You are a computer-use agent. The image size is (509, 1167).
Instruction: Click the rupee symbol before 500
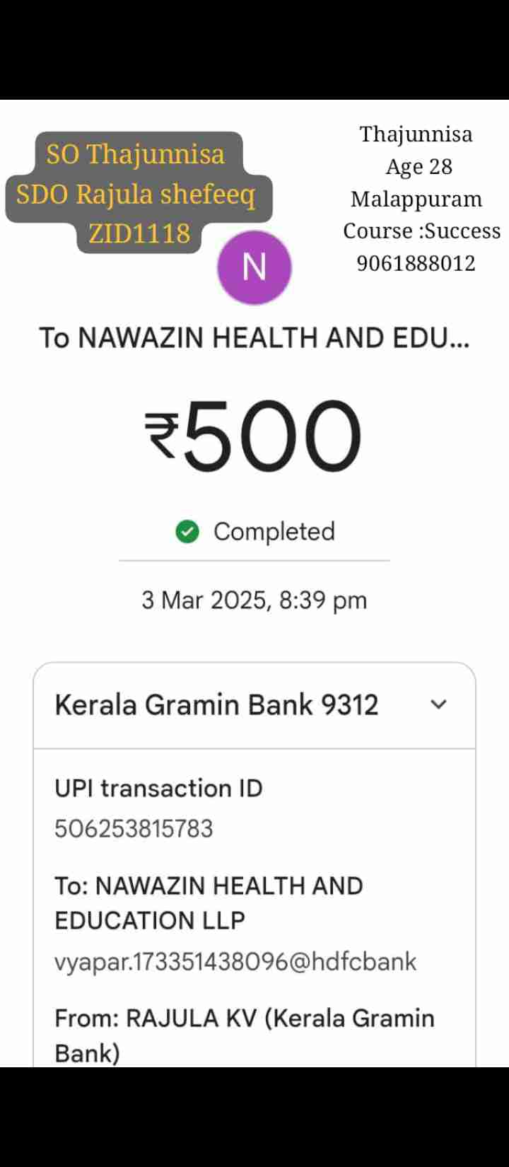[x=161, y=435]
